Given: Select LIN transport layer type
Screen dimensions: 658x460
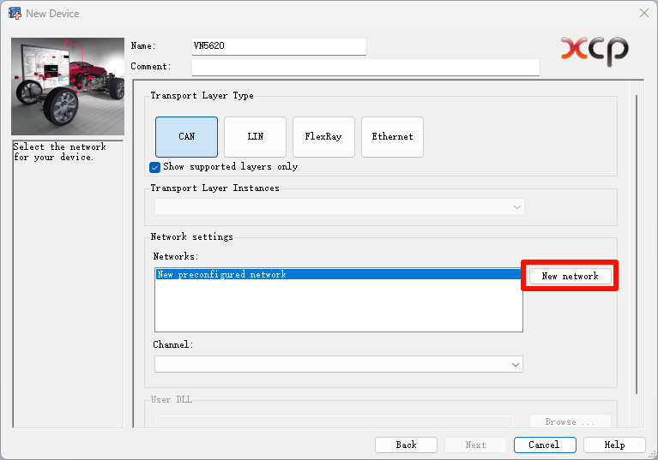Looking at the screenshot, I should click(x=255, y=137).
